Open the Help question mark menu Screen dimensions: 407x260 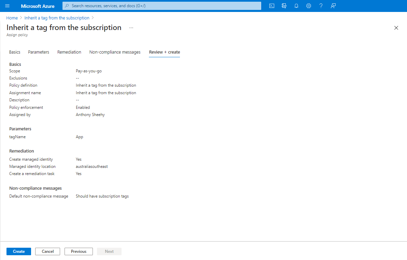click(321, 6)
